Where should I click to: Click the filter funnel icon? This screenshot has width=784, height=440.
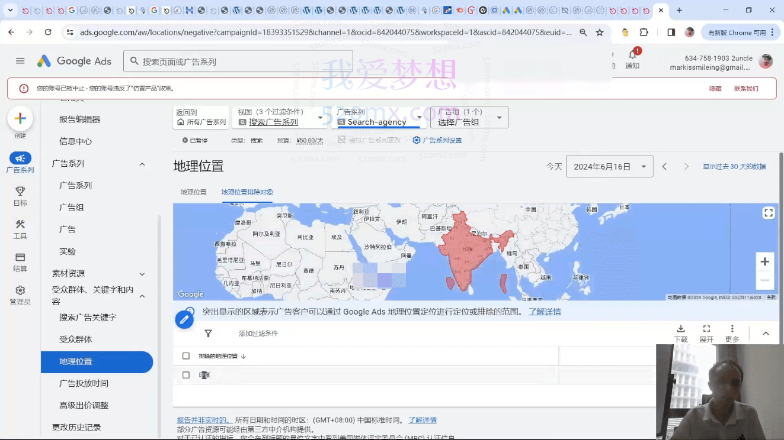click(x=208, y=334)
